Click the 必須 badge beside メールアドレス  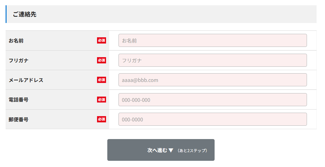pyautogui.click(x=101, y=80)
